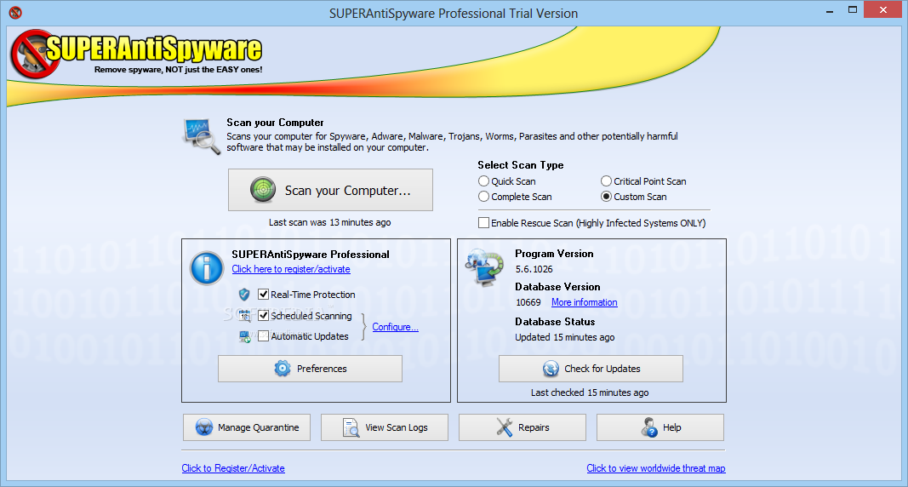Click 'Scan your Computer' heading text

(275, 123)
